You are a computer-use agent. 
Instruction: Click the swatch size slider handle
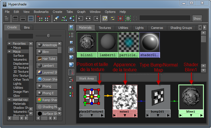[x=48, y=36]
